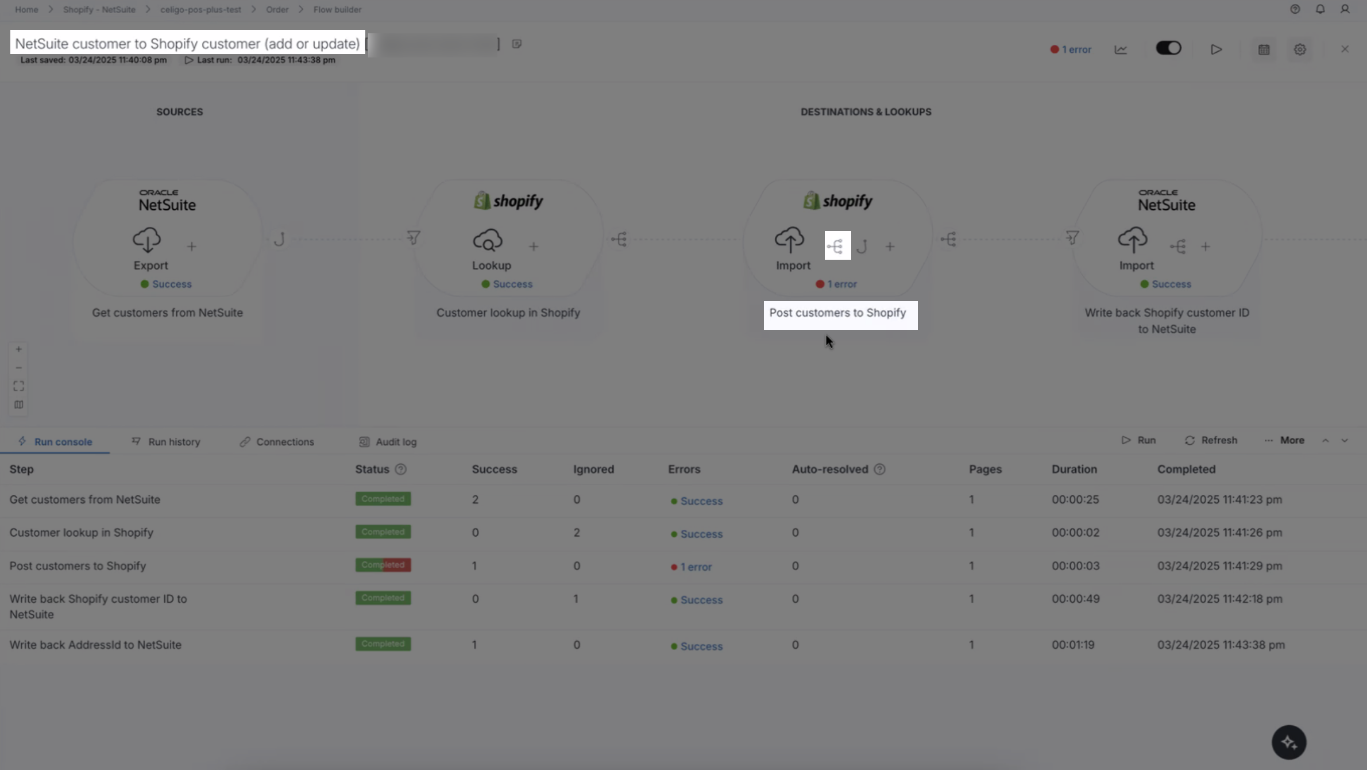The image size is (1367, 770).
Task: Open the flow settings gear
Action: (x=1300, y=49)
